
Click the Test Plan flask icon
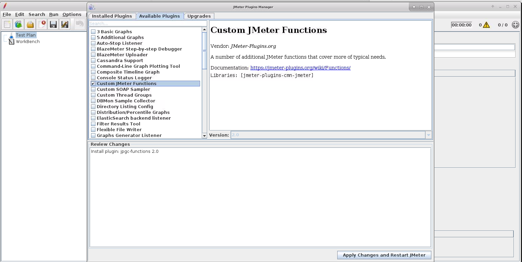pos(11,35)
